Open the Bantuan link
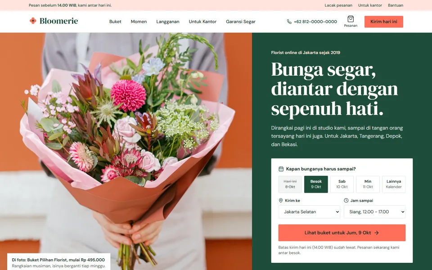 (x=396, y=5)
